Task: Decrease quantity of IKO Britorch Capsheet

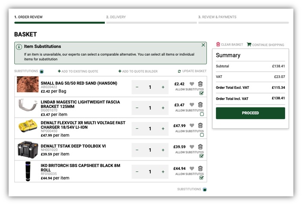Action: tap(137, 172)
